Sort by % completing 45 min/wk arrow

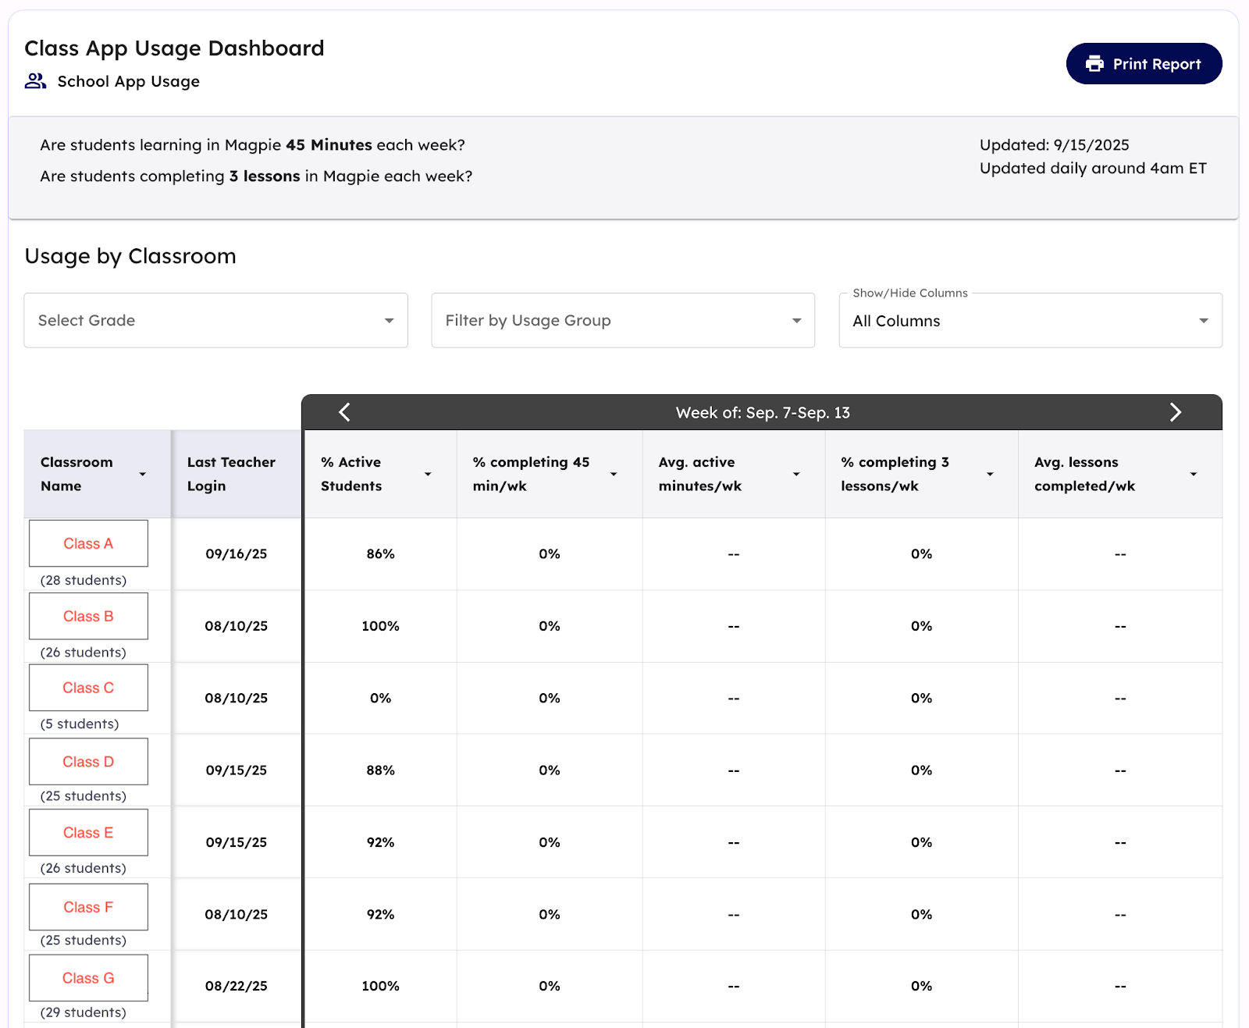[x=614, y=475]
